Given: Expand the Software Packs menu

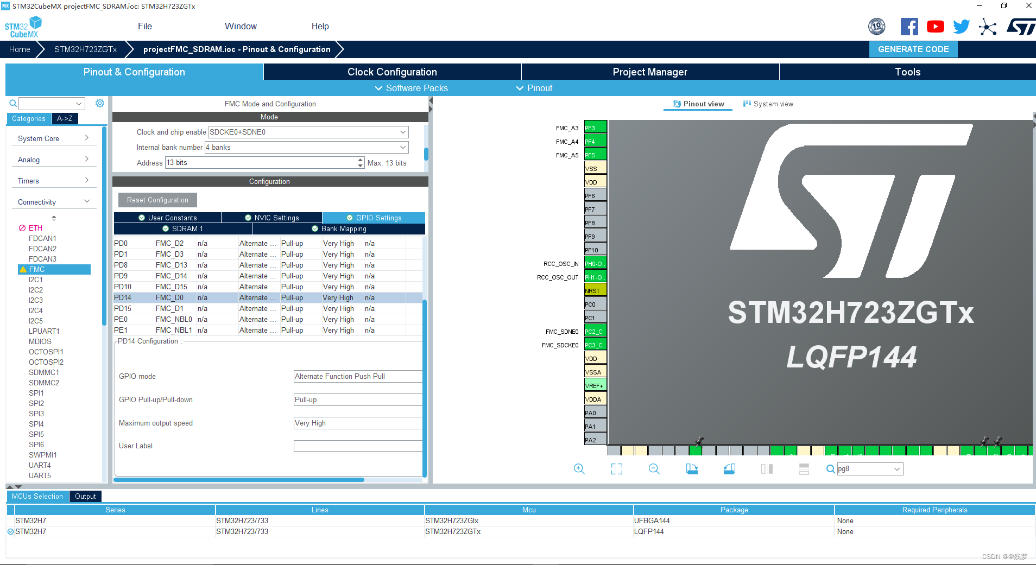Looking at the screenshot, I should coord(412,88).
